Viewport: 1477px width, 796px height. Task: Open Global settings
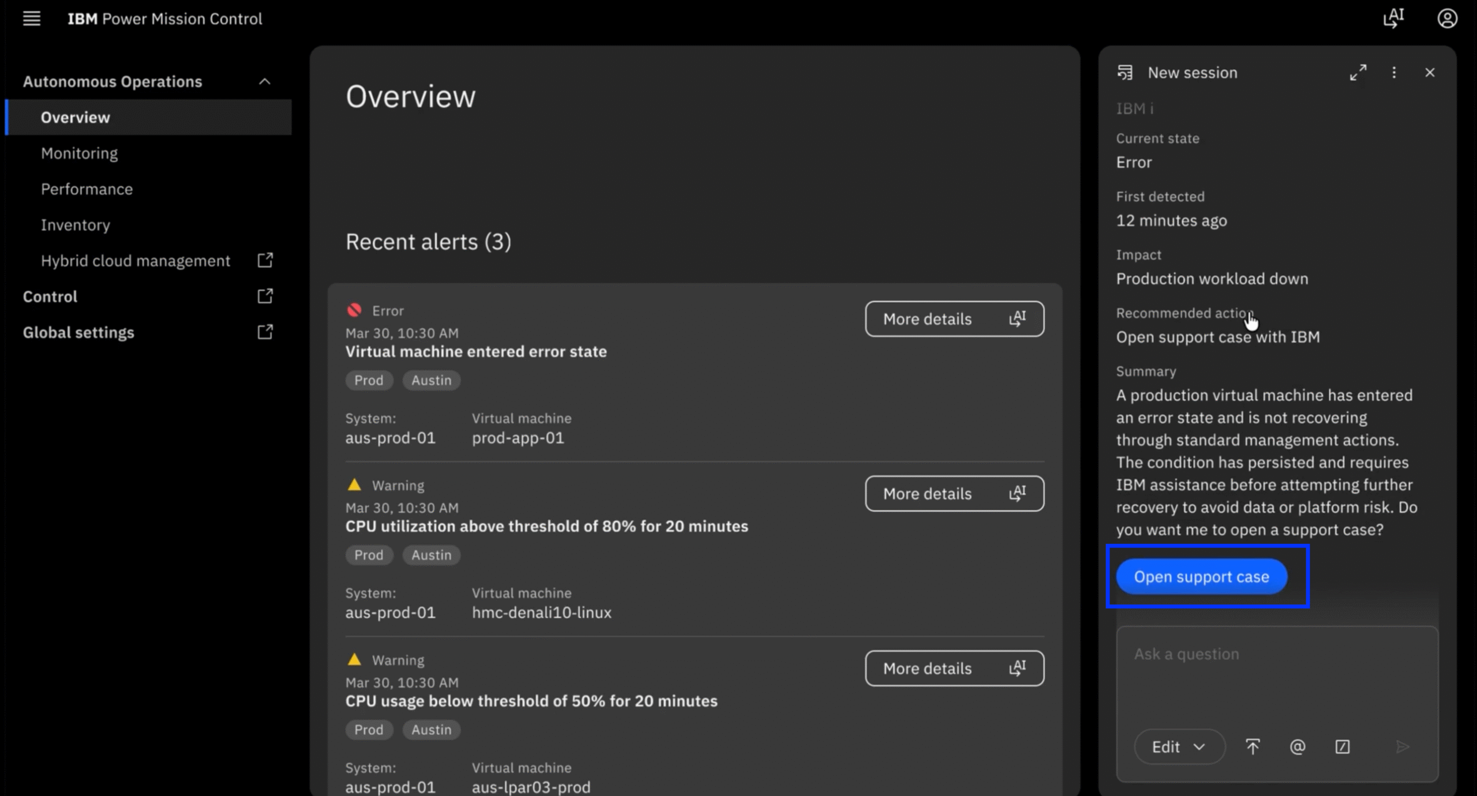pyautogui.click(x=78, y=332)
